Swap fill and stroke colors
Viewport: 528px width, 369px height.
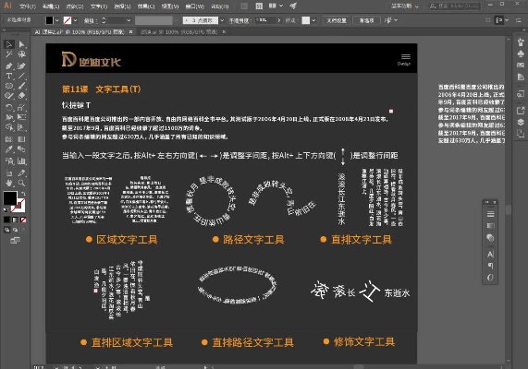point(22,194)
